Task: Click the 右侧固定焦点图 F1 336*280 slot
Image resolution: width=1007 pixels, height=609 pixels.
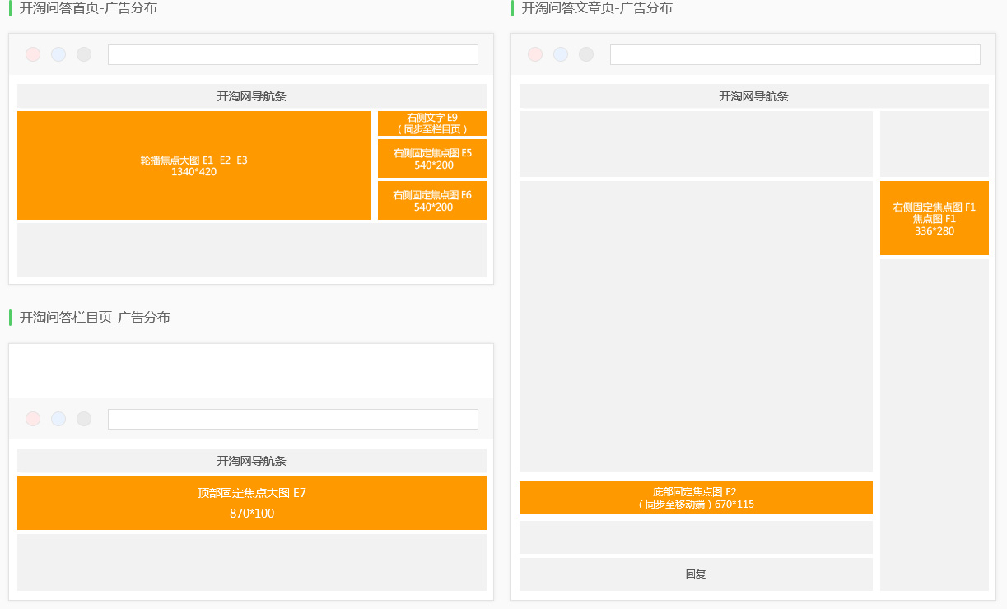Action: (x=934, y=218)
